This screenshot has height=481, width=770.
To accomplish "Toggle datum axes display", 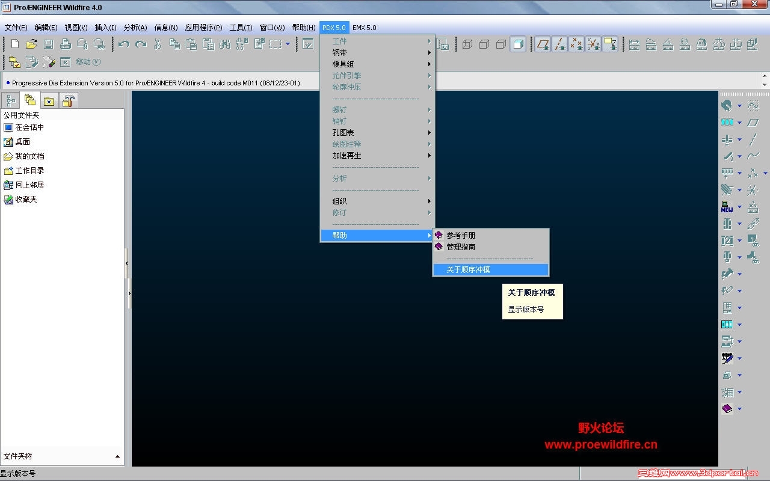I will coord(560,44).
